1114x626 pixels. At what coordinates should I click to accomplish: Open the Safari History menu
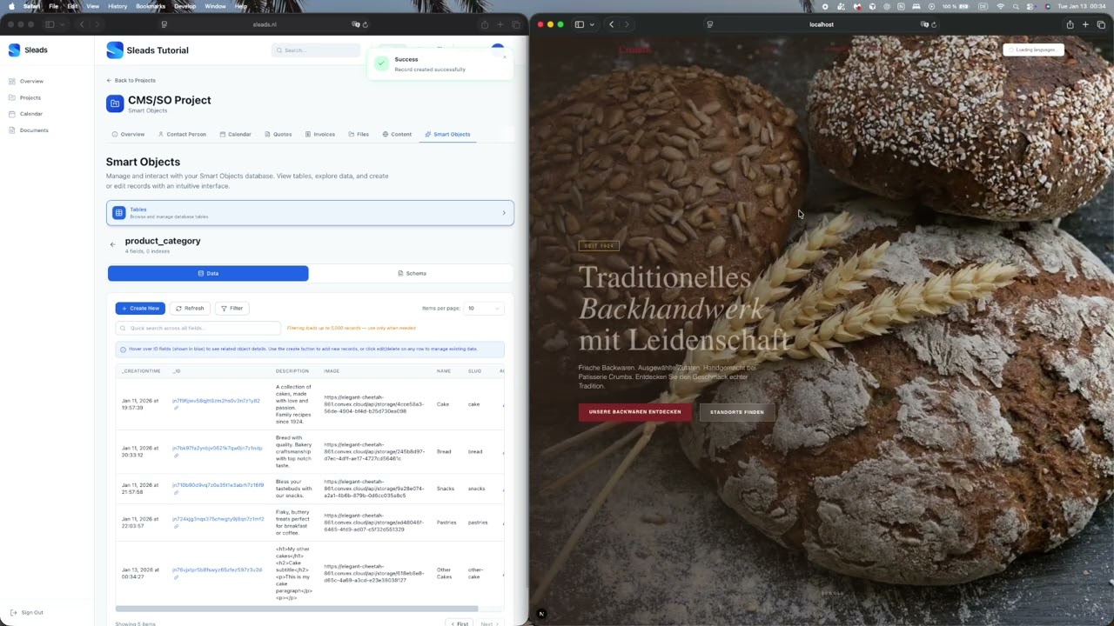117,6
